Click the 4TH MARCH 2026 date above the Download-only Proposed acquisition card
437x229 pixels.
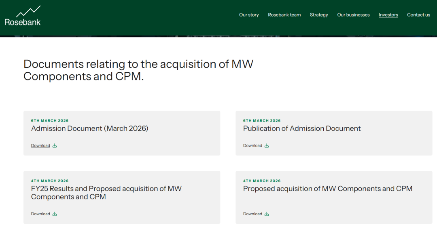[x=262, y=181]
